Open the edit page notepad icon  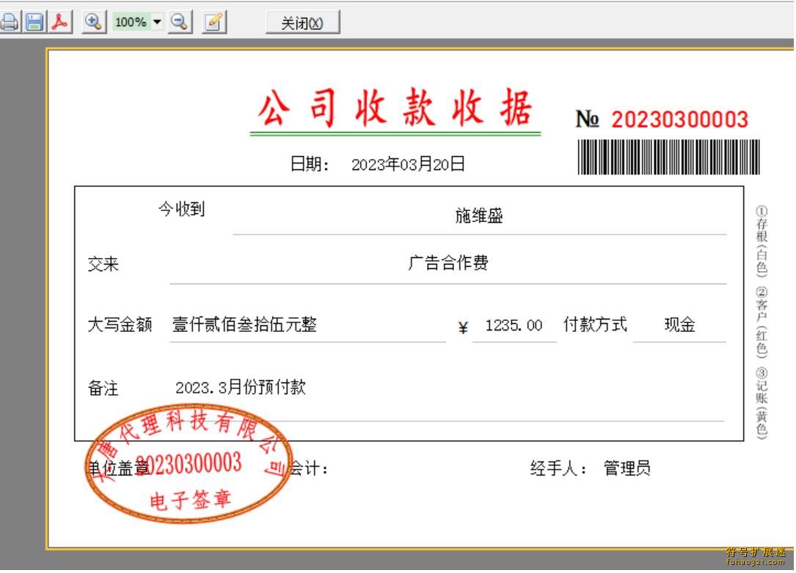pos(213,22)
